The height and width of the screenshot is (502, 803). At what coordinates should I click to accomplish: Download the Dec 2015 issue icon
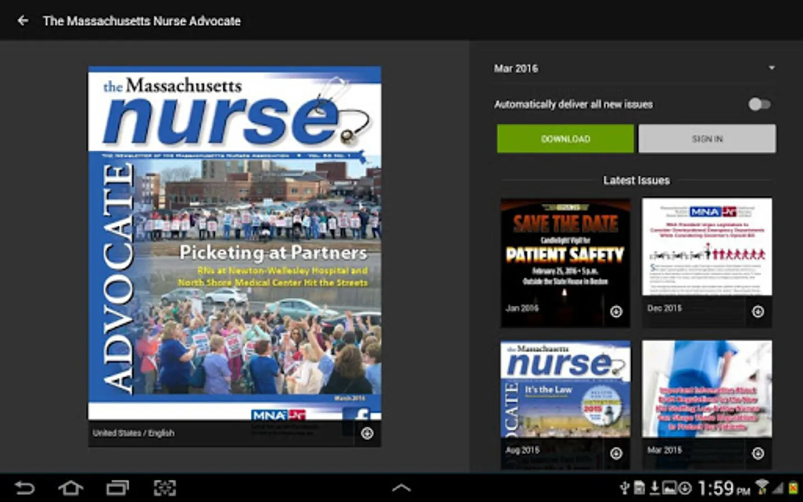pyautogui.click(x=758, y=312)
